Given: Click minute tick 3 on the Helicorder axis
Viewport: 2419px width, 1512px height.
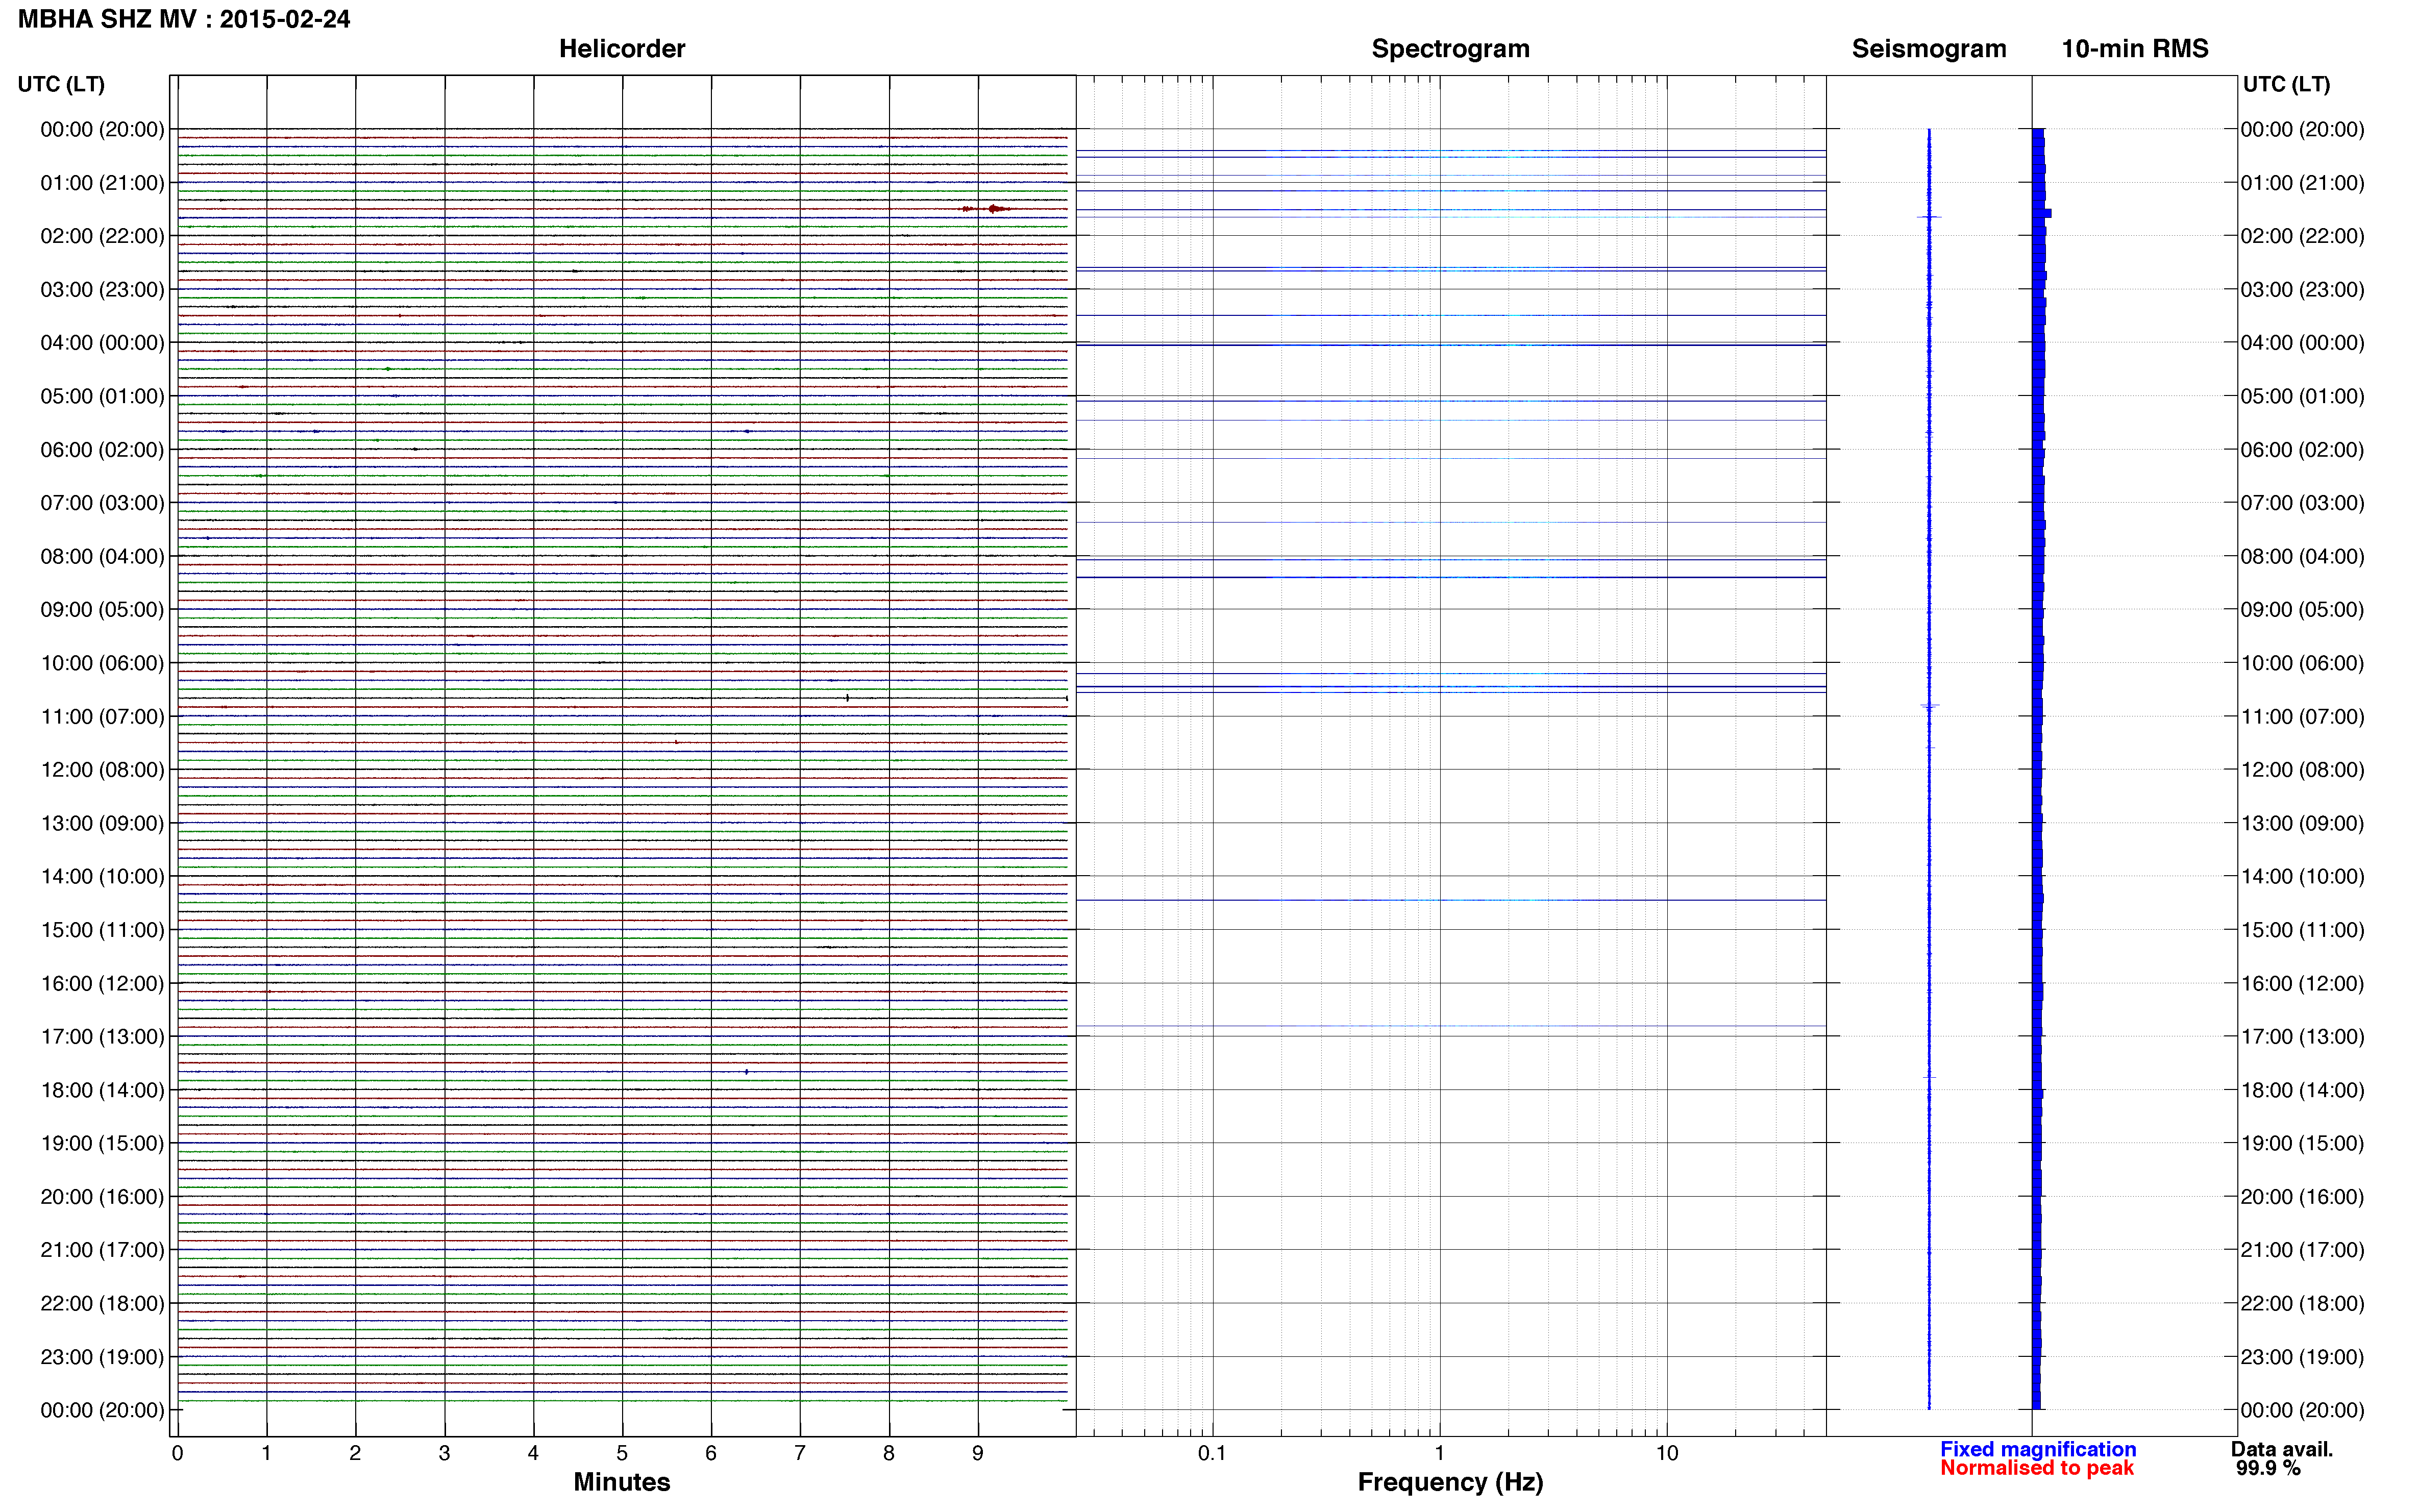Looking at the screenshot, I should [x=444, y=1453].
